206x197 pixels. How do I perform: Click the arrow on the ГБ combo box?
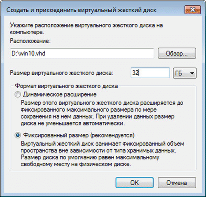(x=192, y=73)
